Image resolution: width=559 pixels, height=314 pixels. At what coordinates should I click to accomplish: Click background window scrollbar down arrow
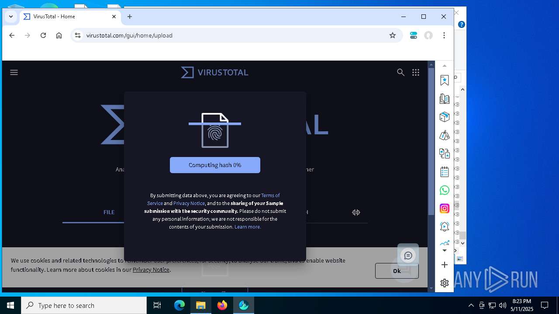[x=463, y=243]
